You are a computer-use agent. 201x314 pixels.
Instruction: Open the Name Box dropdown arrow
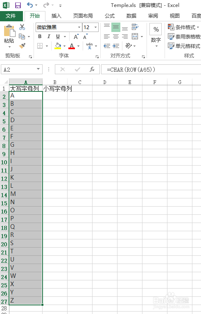[x=38, y=69]
